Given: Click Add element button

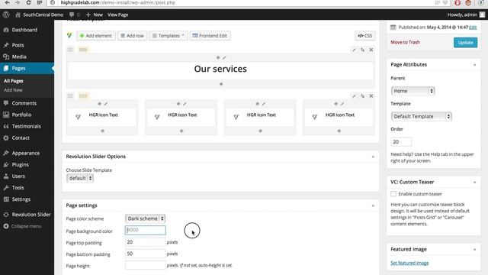Looking at the screenshot, I should click(x=96, y=36).
